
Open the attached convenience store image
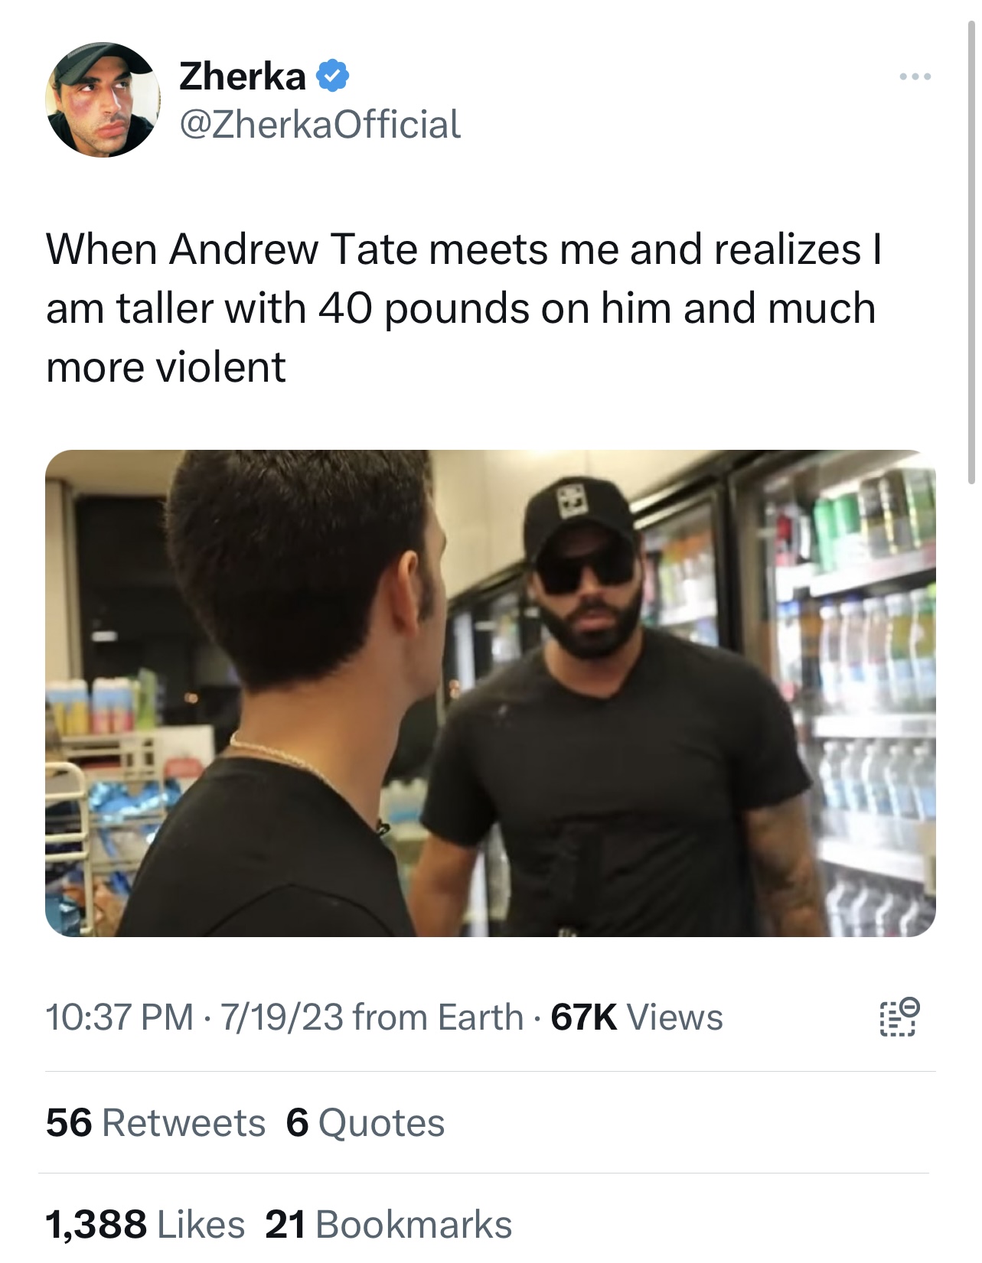tap(491, 693)
